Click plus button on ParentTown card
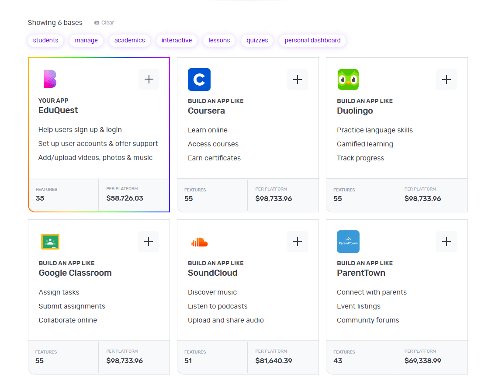488x385 pixels. coord(446,242)
